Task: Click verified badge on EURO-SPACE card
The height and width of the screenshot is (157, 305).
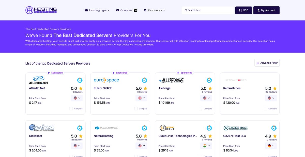Action: tap(144, 80)
